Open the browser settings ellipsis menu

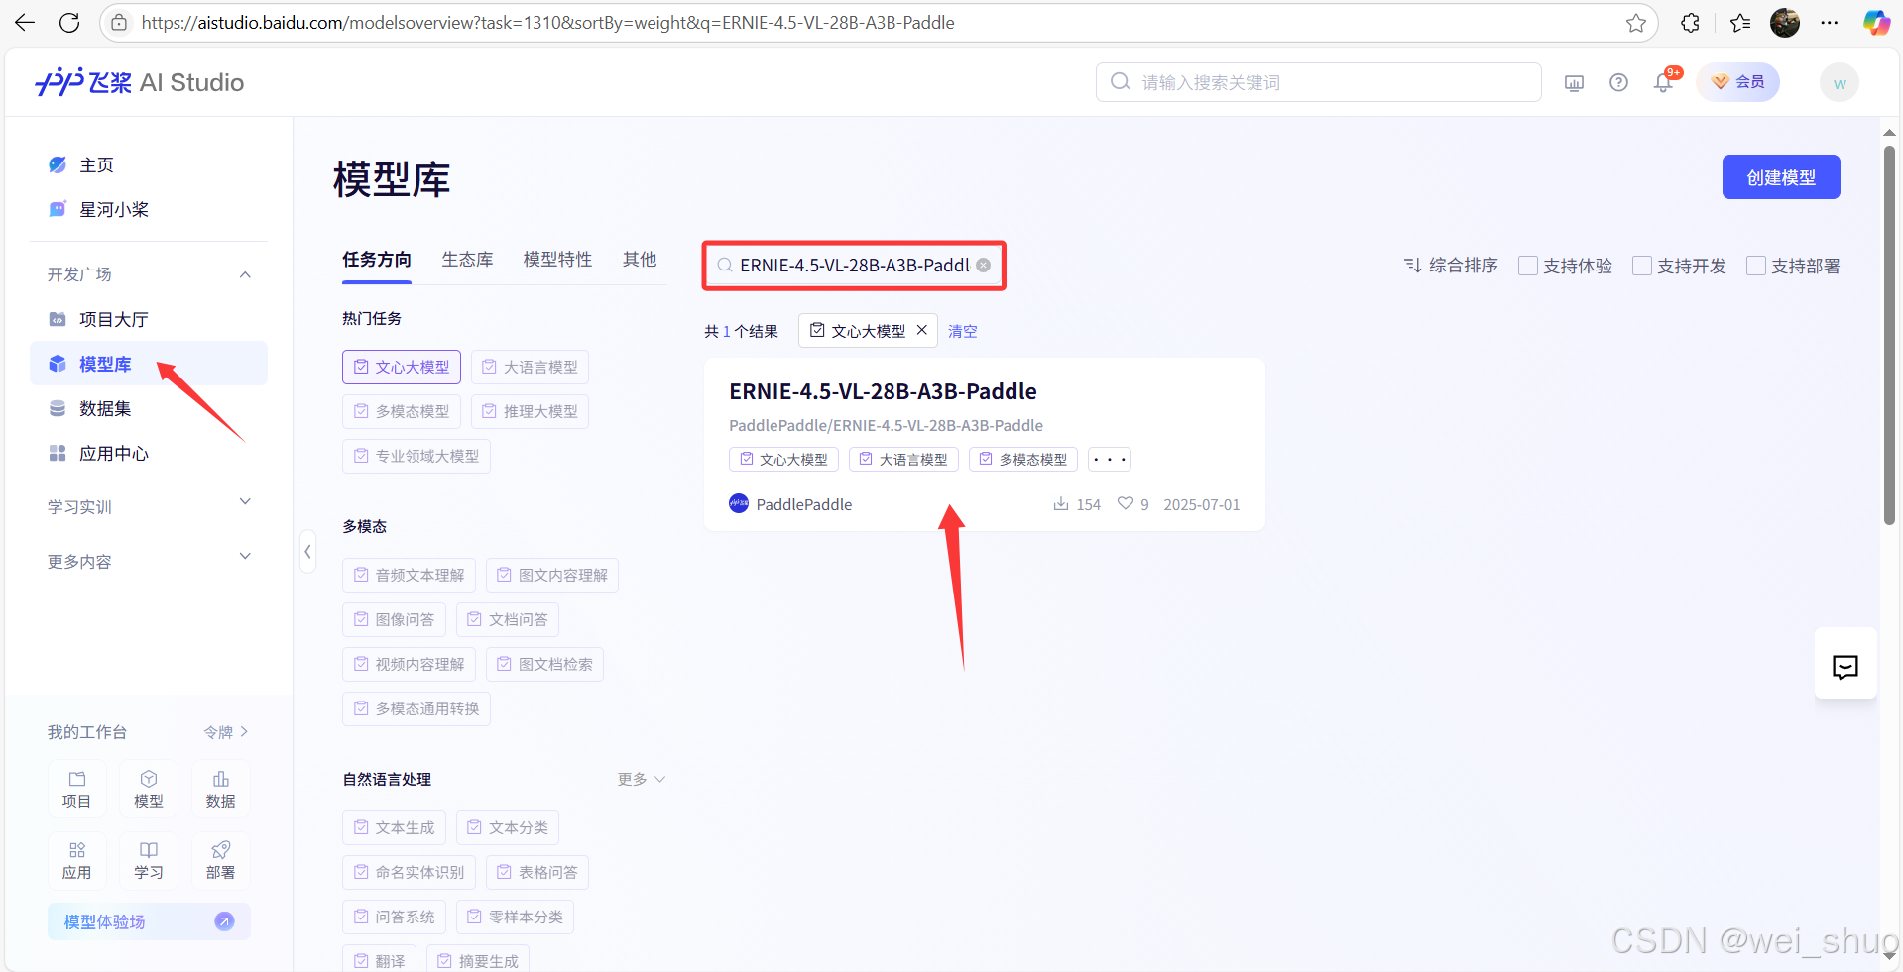[x=1830, y=23]
